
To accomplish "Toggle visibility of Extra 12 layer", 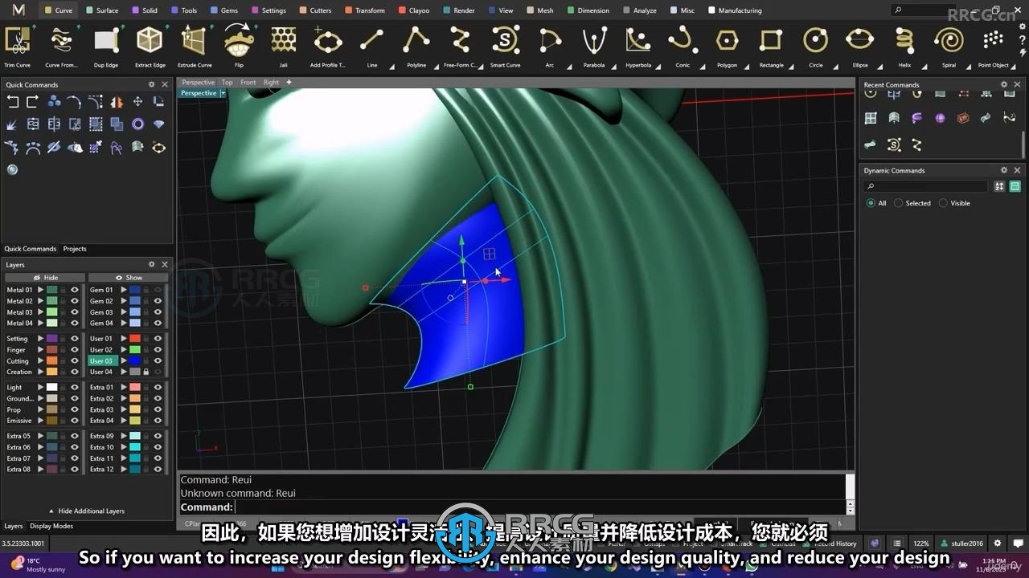I will [x=158, y=469].
